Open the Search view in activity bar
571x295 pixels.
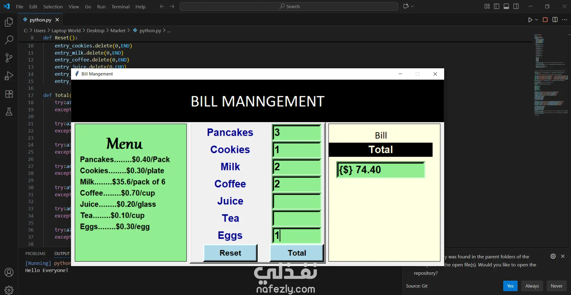click(9, 40)
